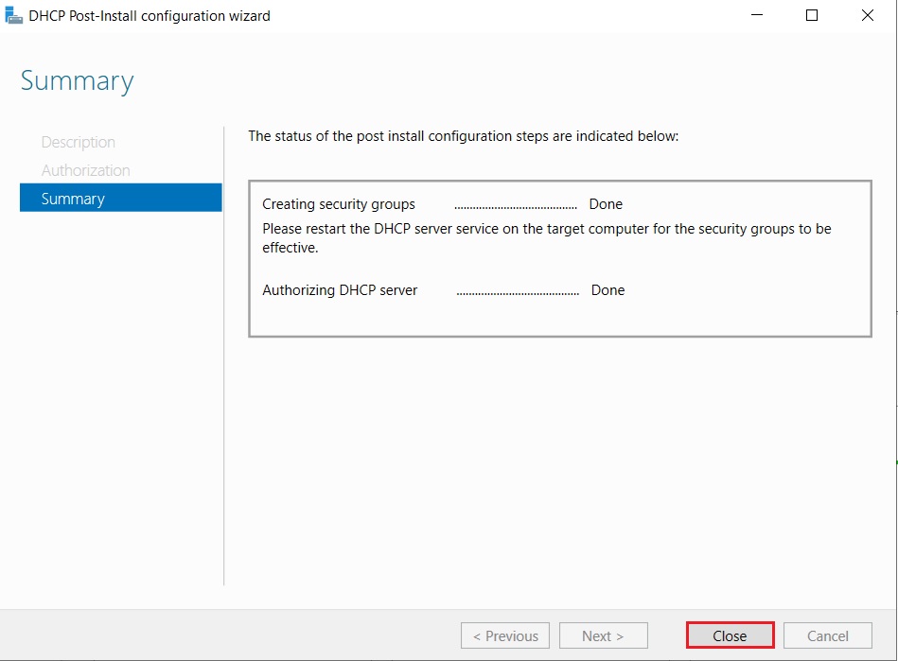This screenshot has width=898, height=661.
Task: Maximize the wizard window
Action: 811,15
